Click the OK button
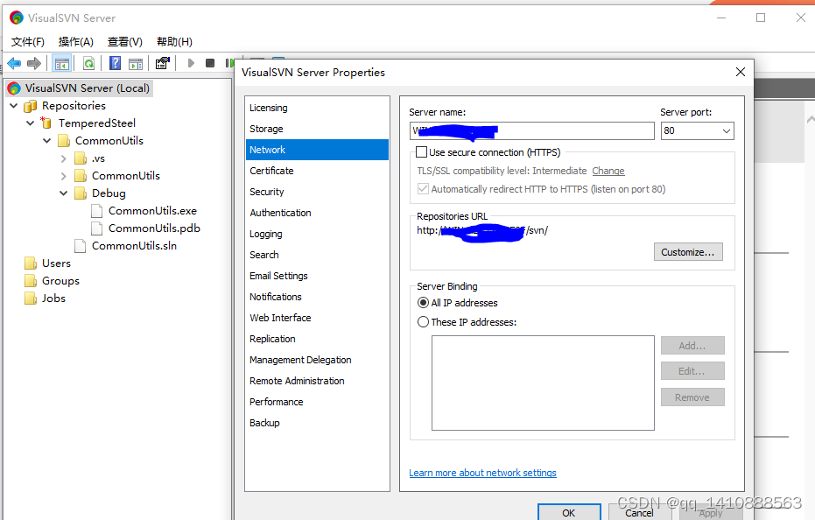The image size is (815, 520). coord(569,512)
